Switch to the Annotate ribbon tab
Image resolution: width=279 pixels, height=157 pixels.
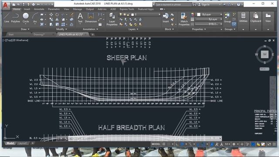(39, 9)
